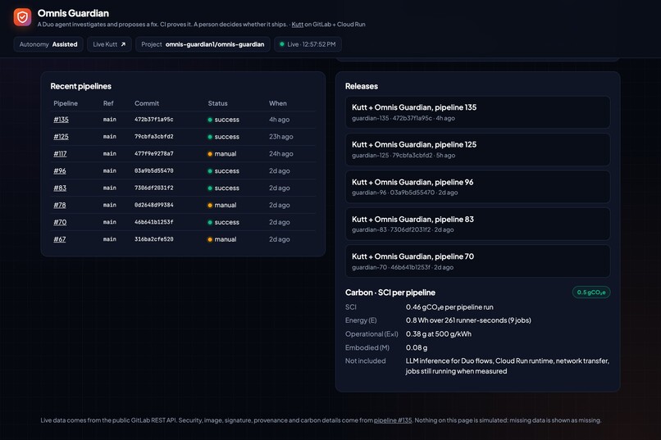Open release Kutt + Omnis Guardian, pipeline 125
Screen dimensions: 661x440
pyautogui.click(x=477, y=149)
